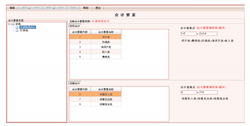Select the 预算收入类 row name cell
This screenshot has width=250, height=126.
click(106, 94)
